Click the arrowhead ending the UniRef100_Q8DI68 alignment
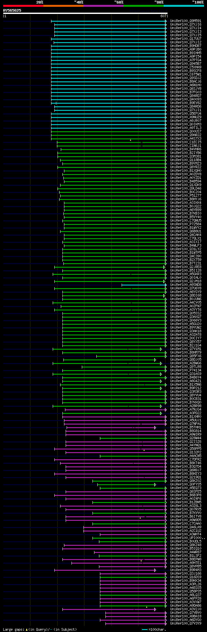 coord(164,296)
